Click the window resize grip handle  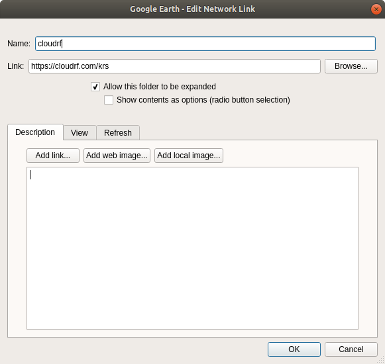pyautogui.click(x=381, y=360)
